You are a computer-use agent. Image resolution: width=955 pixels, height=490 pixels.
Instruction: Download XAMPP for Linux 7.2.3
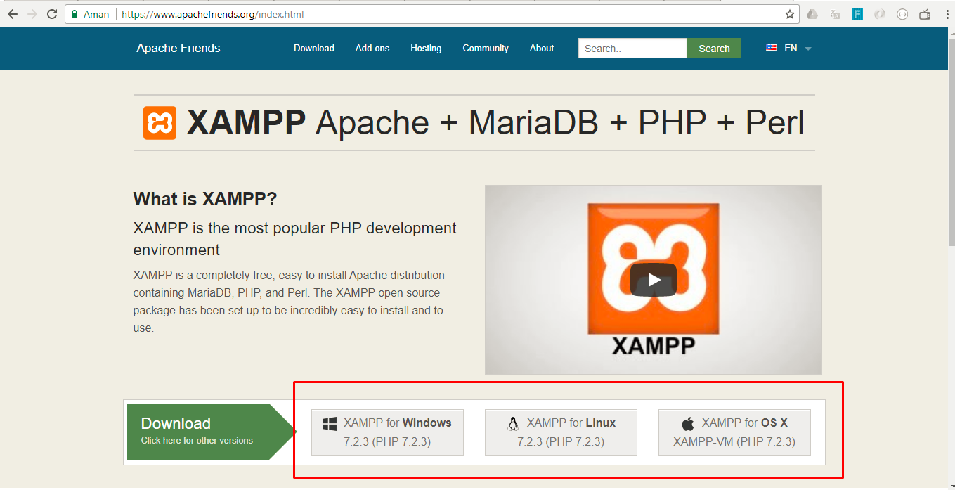561,432
